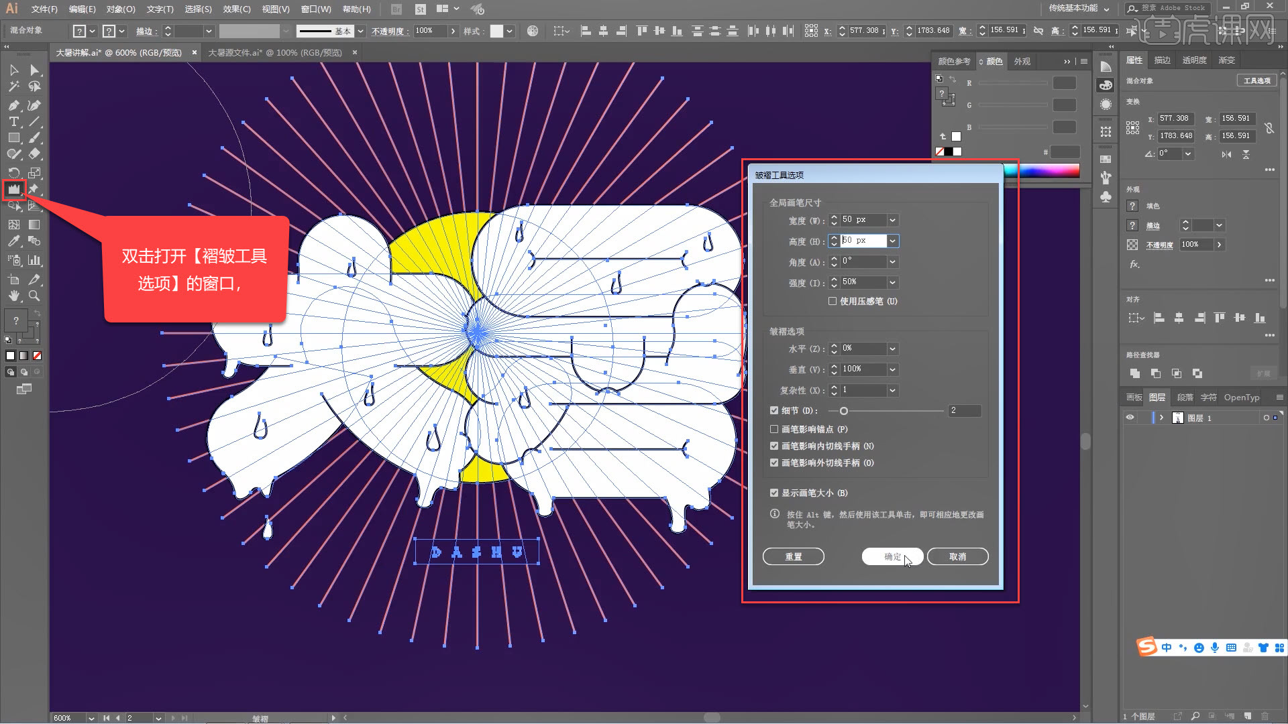Image resolution: width=1288 pixels, height=724 pixels.
Task: Select the Selection tool in toolbar
Action: (x=12, y=70)
